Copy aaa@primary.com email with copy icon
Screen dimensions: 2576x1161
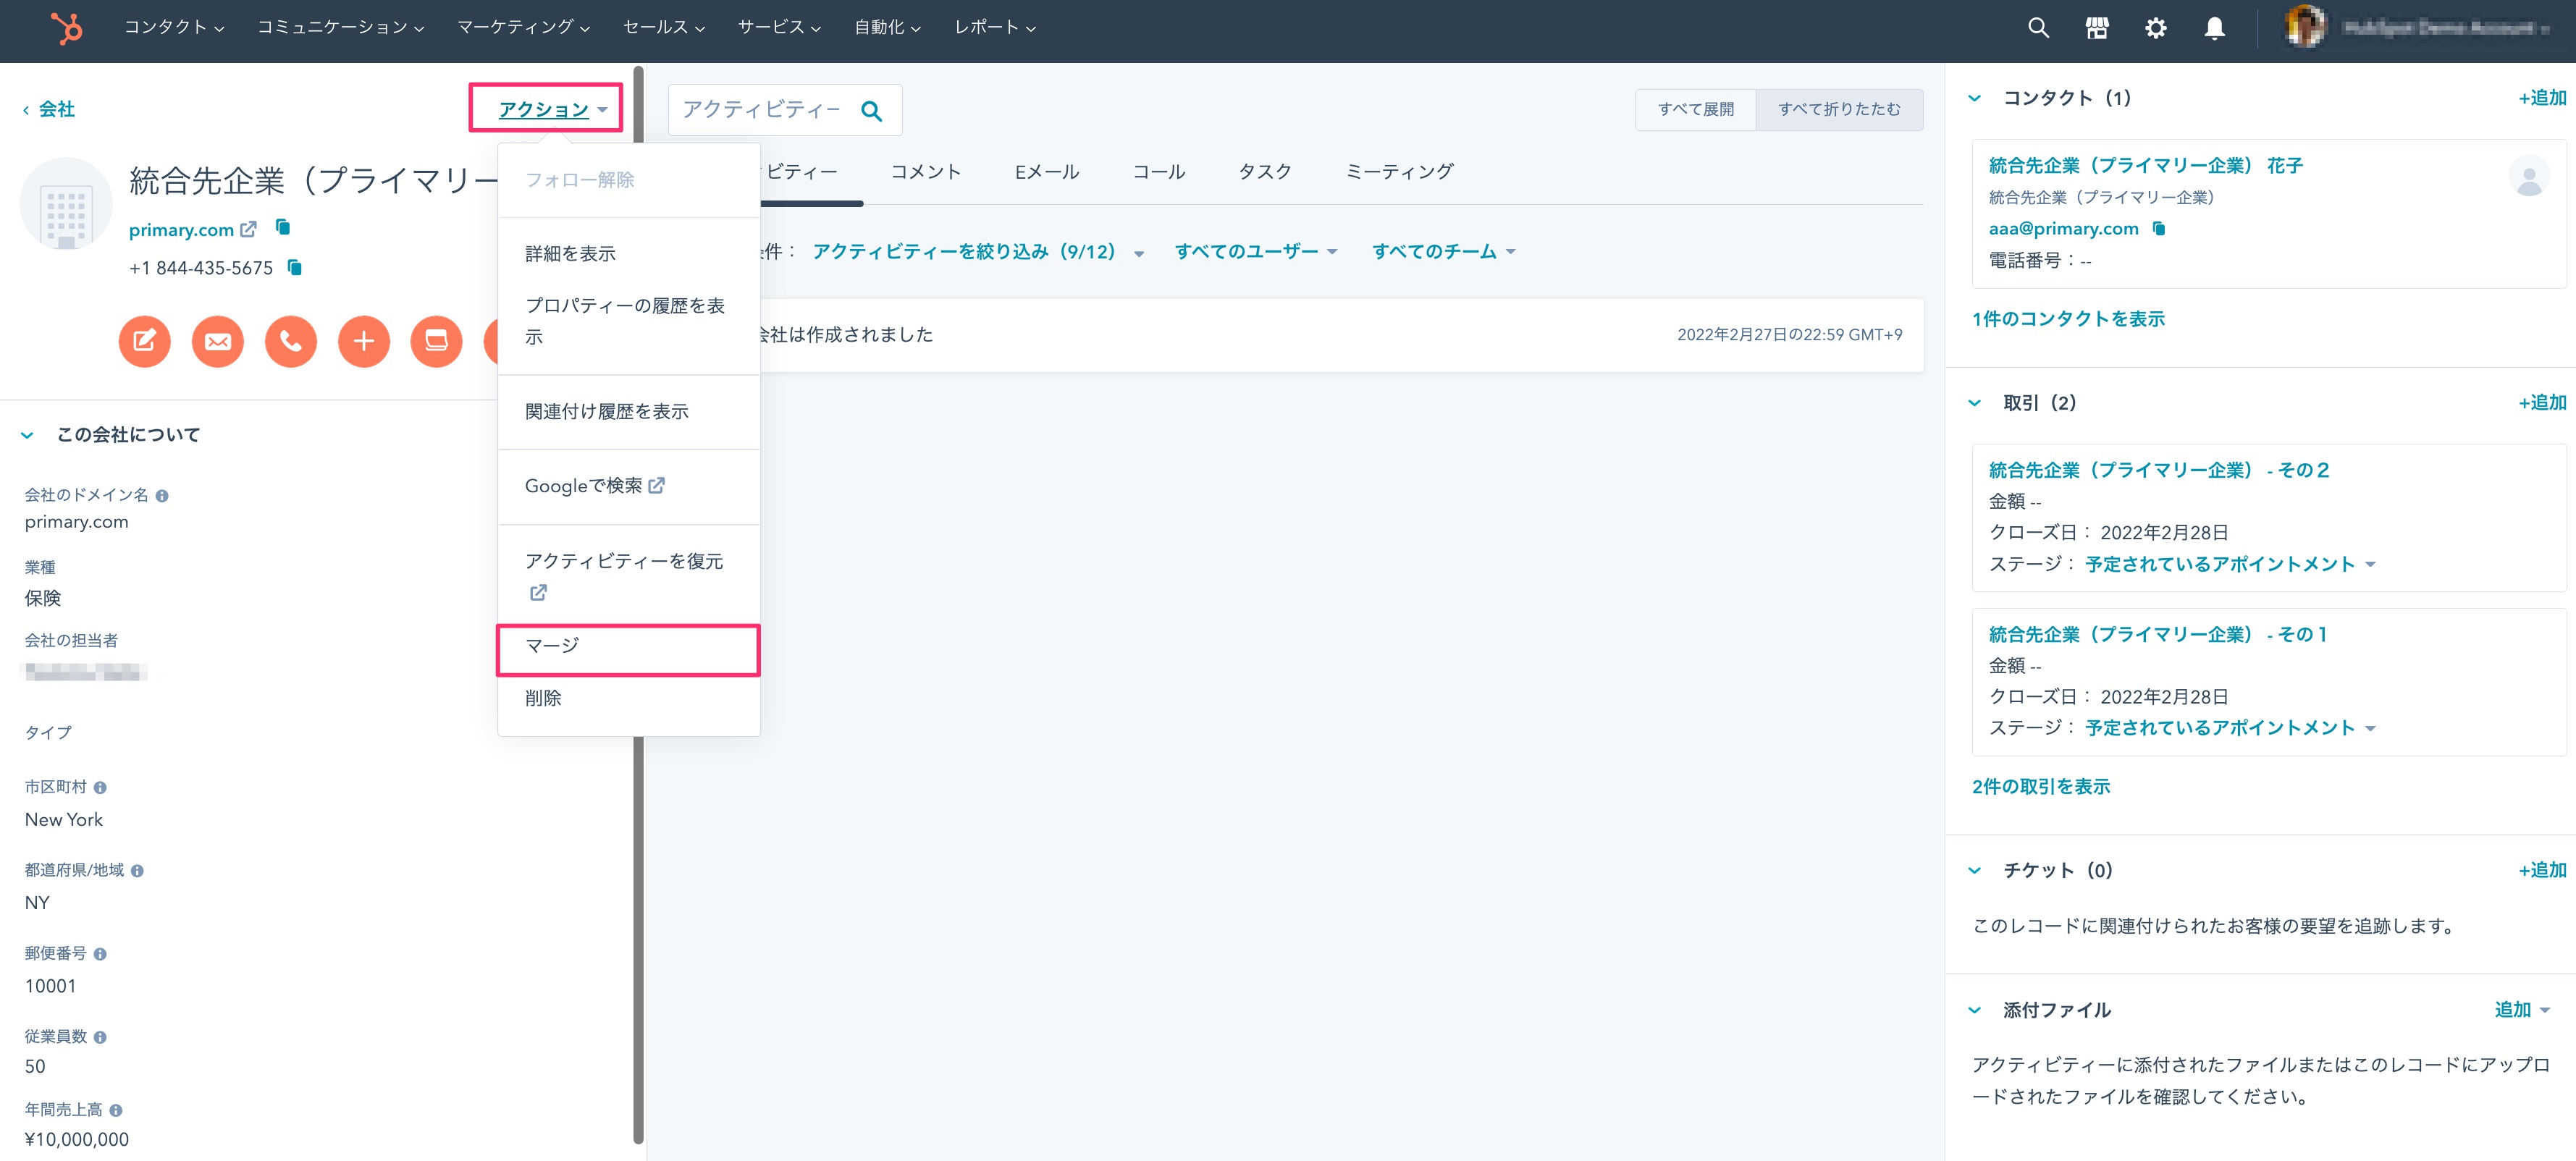point(2159,228)
